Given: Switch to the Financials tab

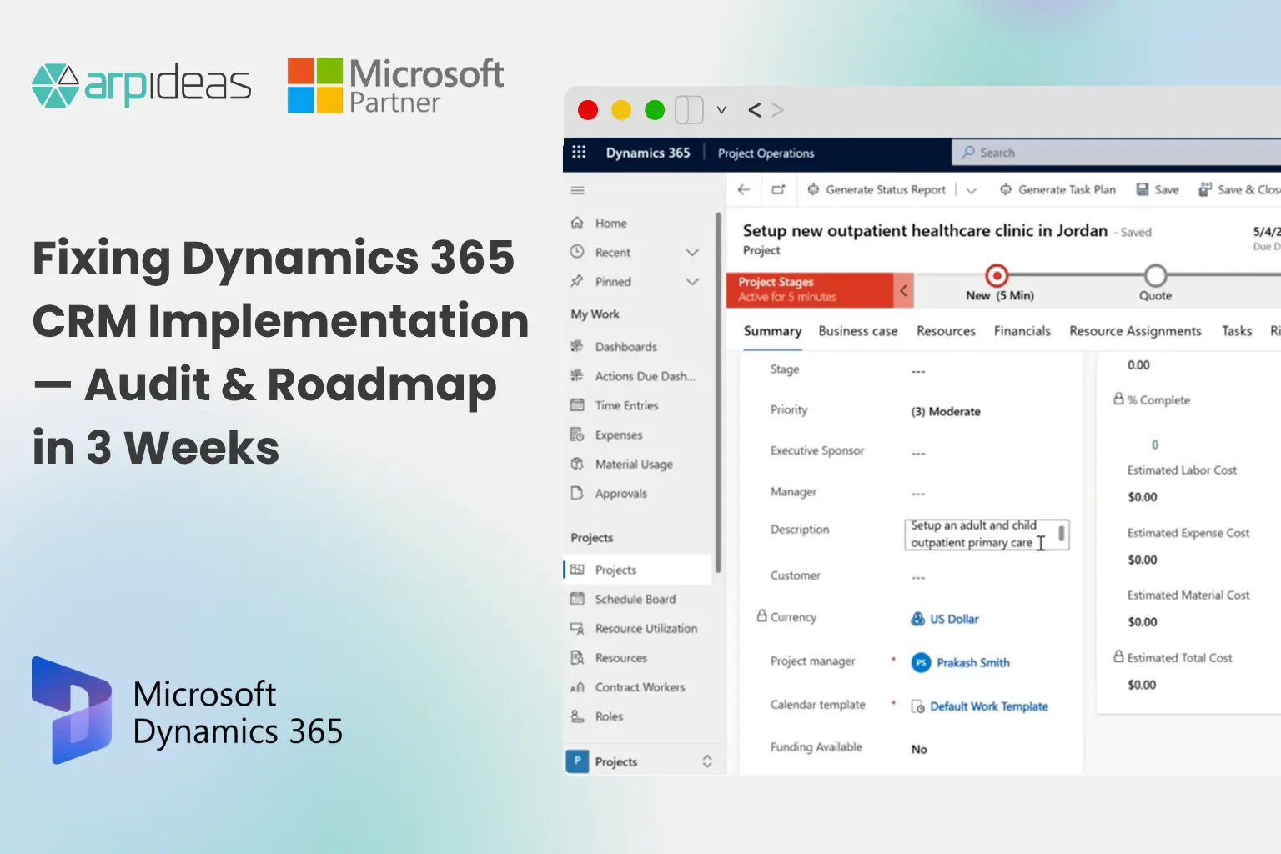Looking at the screenshot, I should [x=1022, y=331].
